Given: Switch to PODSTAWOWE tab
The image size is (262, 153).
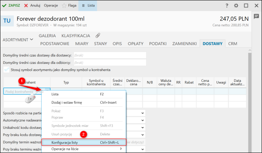Looking at the screenshot, I should point(55,44).
